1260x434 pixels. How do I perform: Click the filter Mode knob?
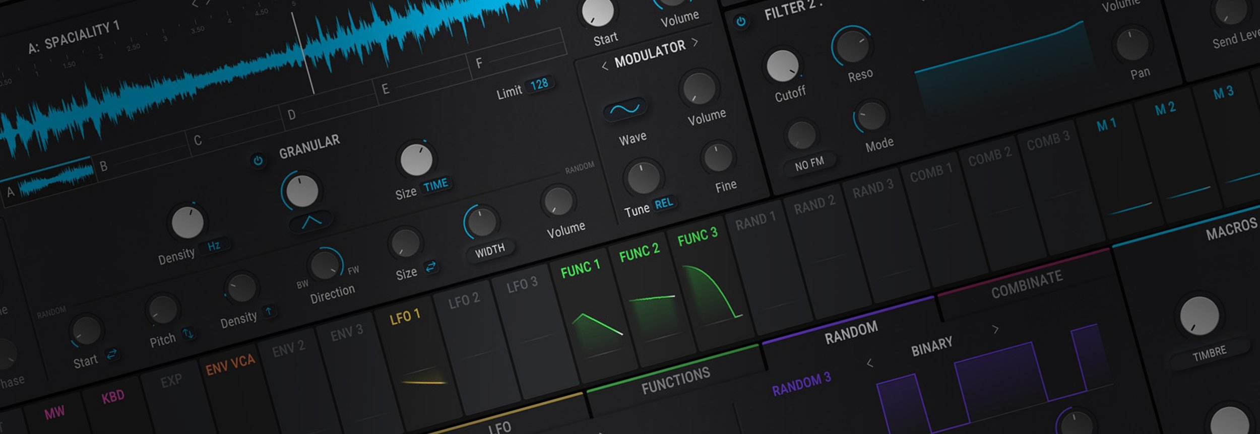pyautogui.click(x=871, y=116)
